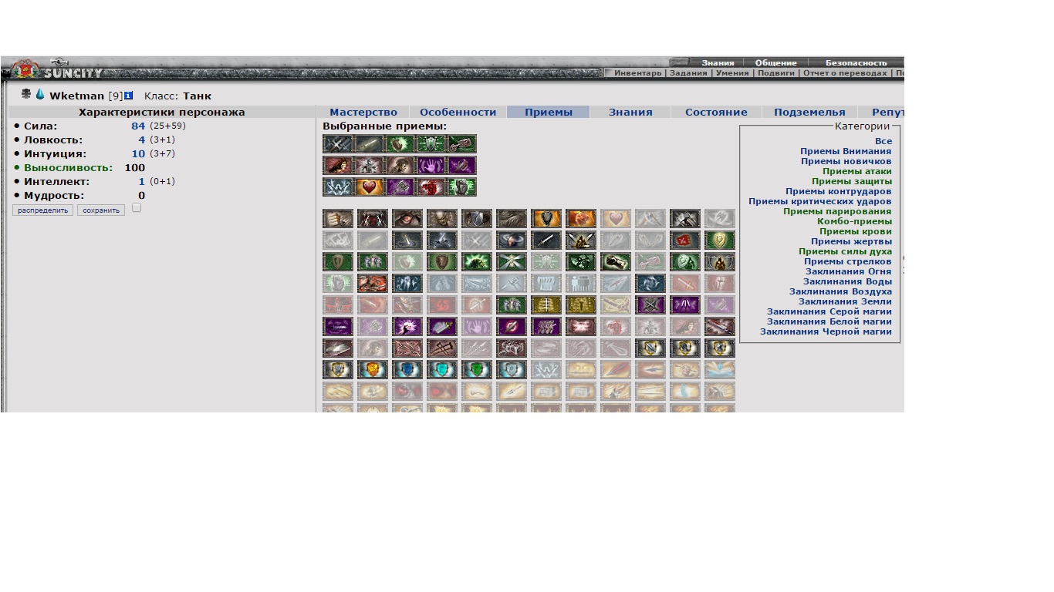Choose the faded heart icon in the grid

(x=616, y=219)
